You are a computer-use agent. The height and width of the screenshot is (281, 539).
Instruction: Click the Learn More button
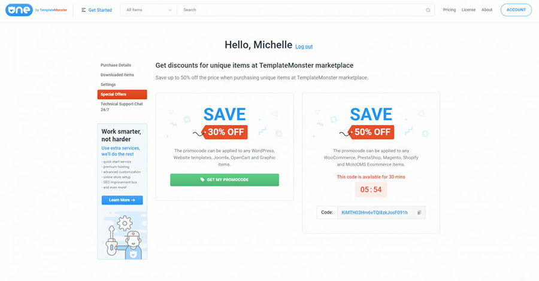122,200
